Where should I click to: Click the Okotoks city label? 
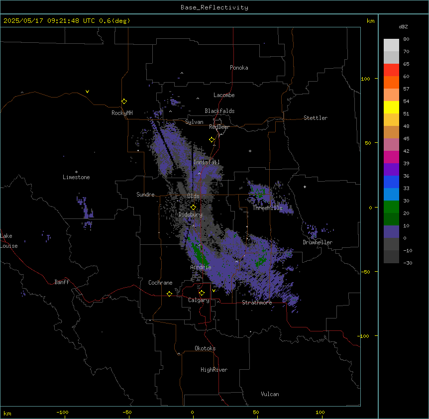point(205,348)
